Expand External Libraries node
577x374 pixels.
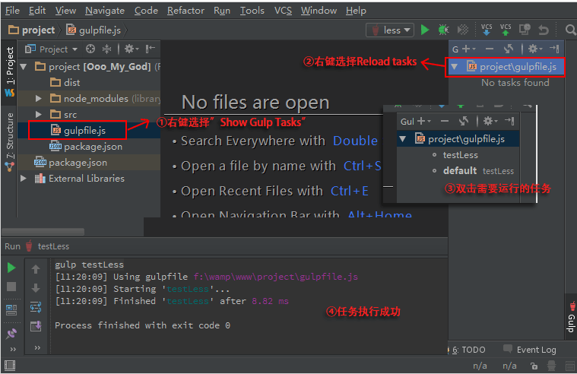[x=23, y=179]
